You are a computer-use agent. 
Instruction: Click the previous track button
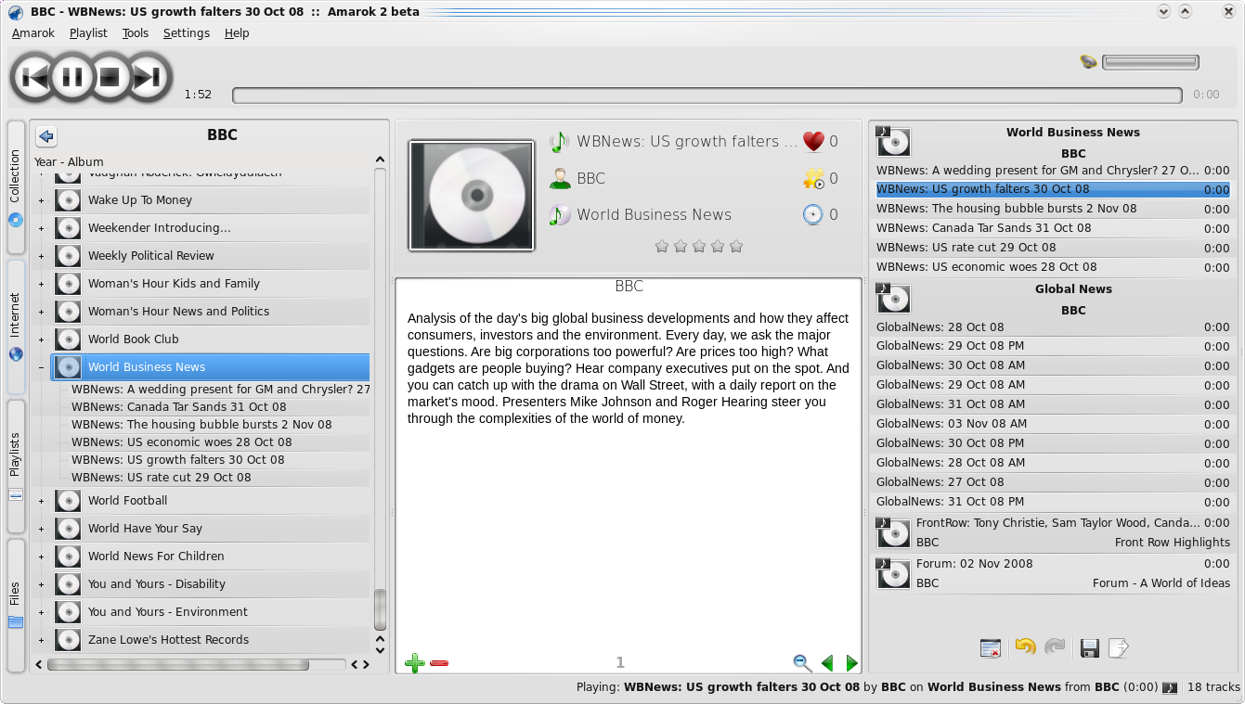(x=35, y=77)
